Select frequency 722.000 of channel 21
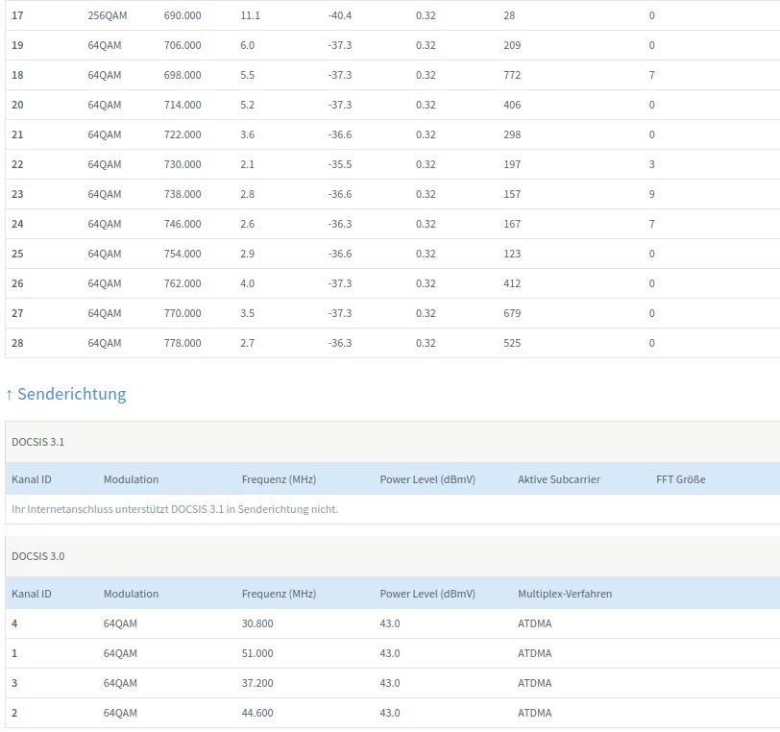 183,134
